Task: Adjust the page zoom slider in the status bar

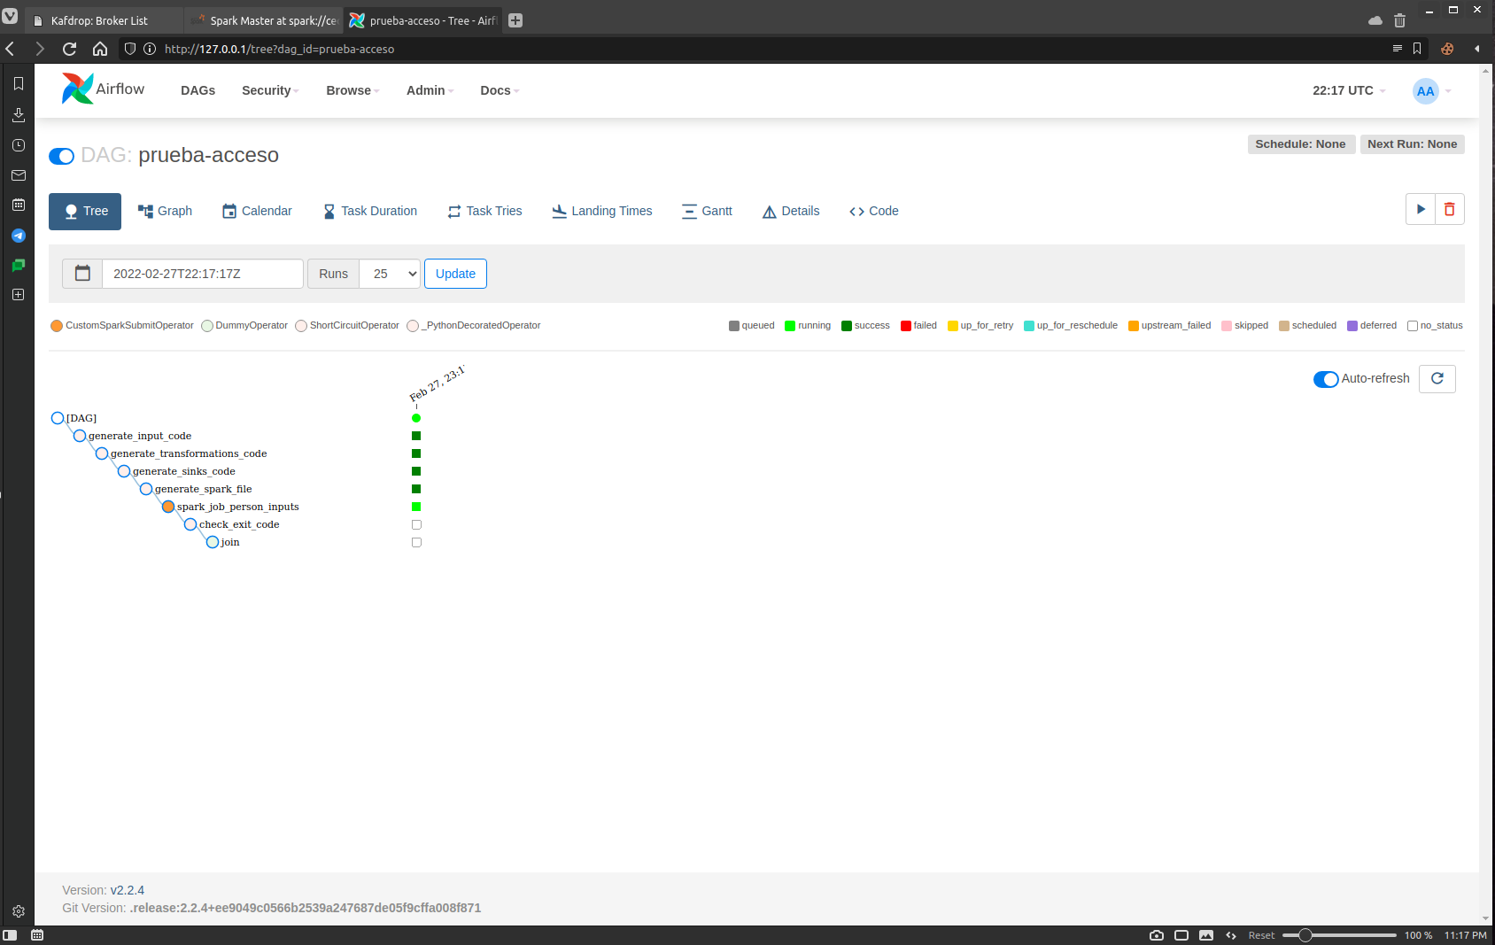Action: tap(1339, 935)
